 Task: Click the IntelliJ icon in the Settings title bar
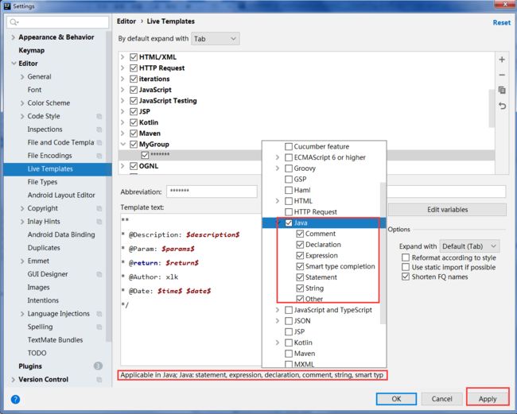click(7, 6)
